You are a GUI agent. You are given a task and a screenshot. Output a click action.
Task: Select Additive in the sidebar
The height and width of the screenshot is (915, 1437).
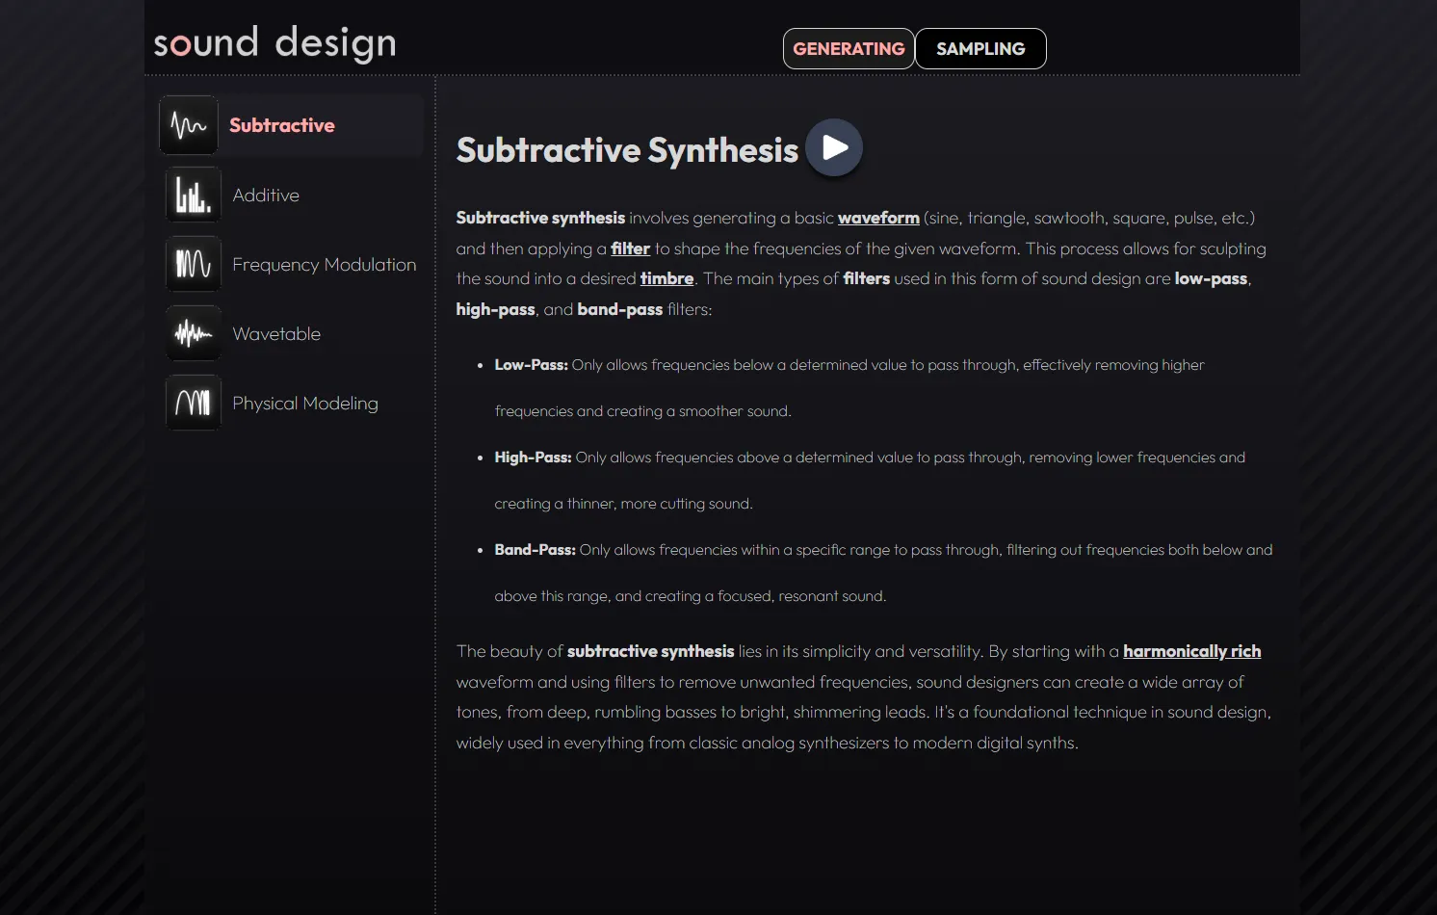(x=266, y=196)
